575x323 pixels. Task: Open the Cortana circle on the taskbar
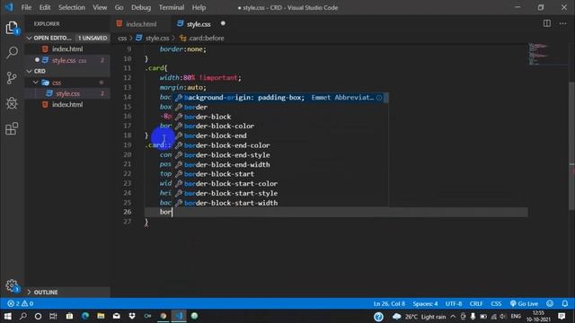pyautogui.click(x=38, y=316)
